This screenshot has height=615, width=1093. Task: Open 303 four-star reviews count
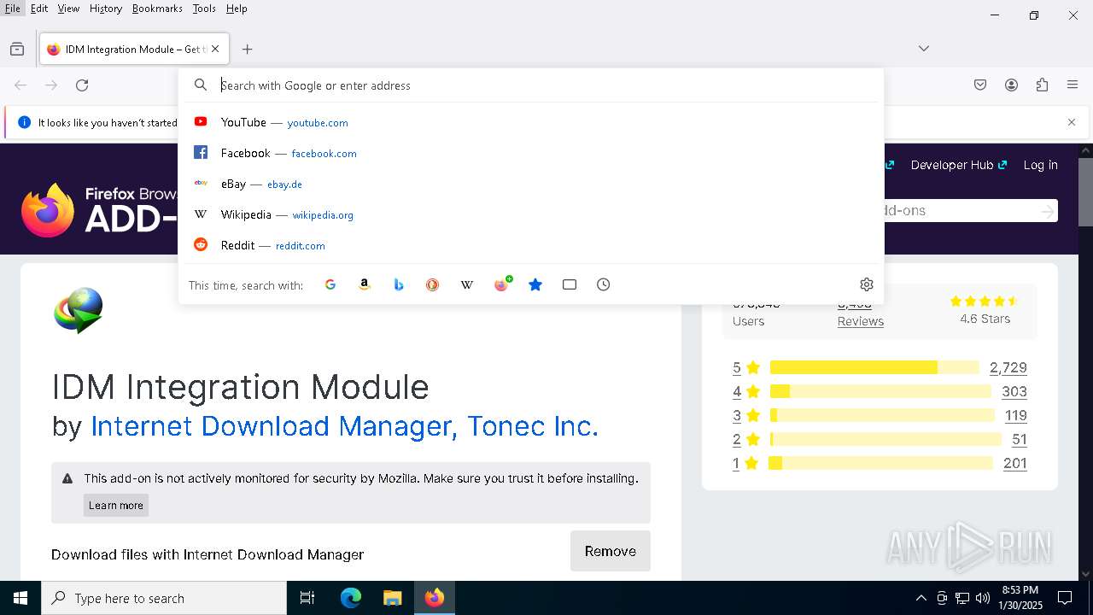click(x=1014, y=391)
